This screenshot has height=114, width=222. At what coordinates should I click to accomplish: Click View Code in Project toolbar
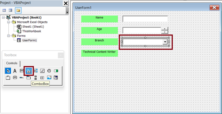coord(4,10)
